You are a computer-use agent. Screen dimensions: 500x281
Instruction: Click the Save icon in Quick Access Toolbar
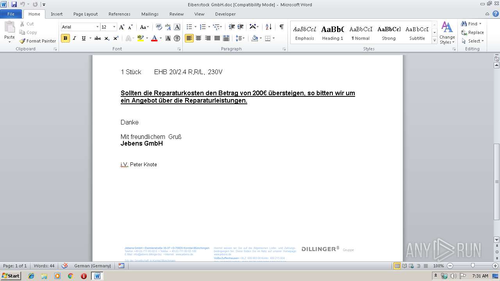coord(14,4)
